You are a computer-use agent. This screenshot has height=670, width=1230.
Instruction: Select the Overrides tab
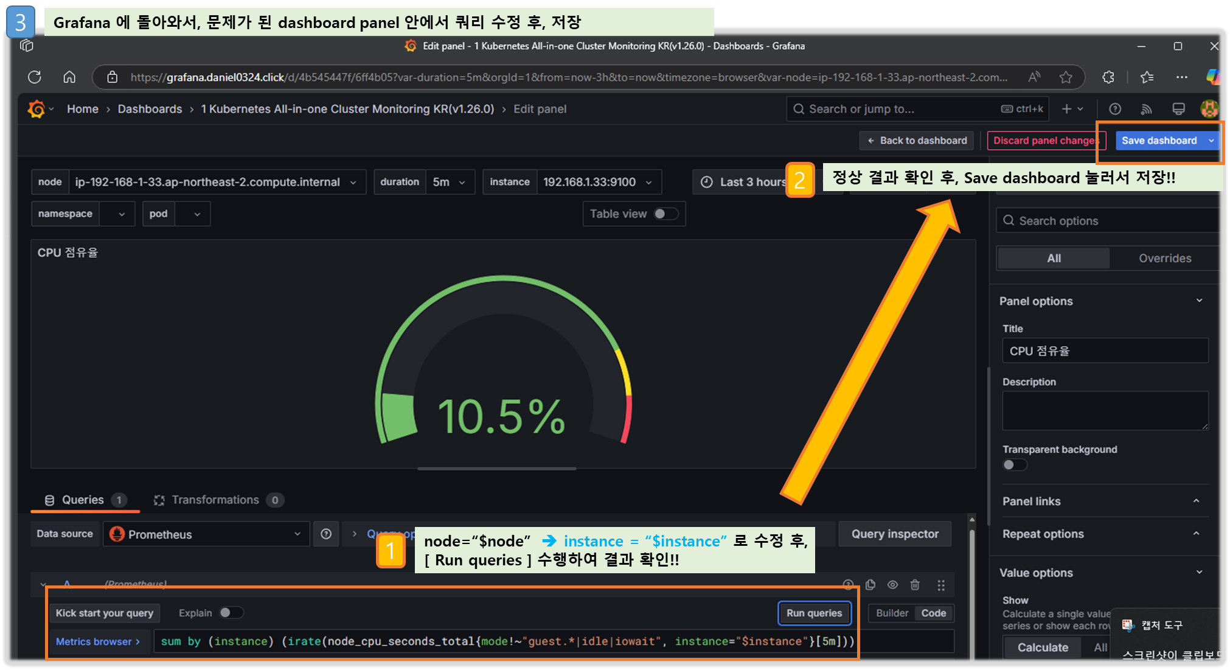click(x=1164, y=258)
